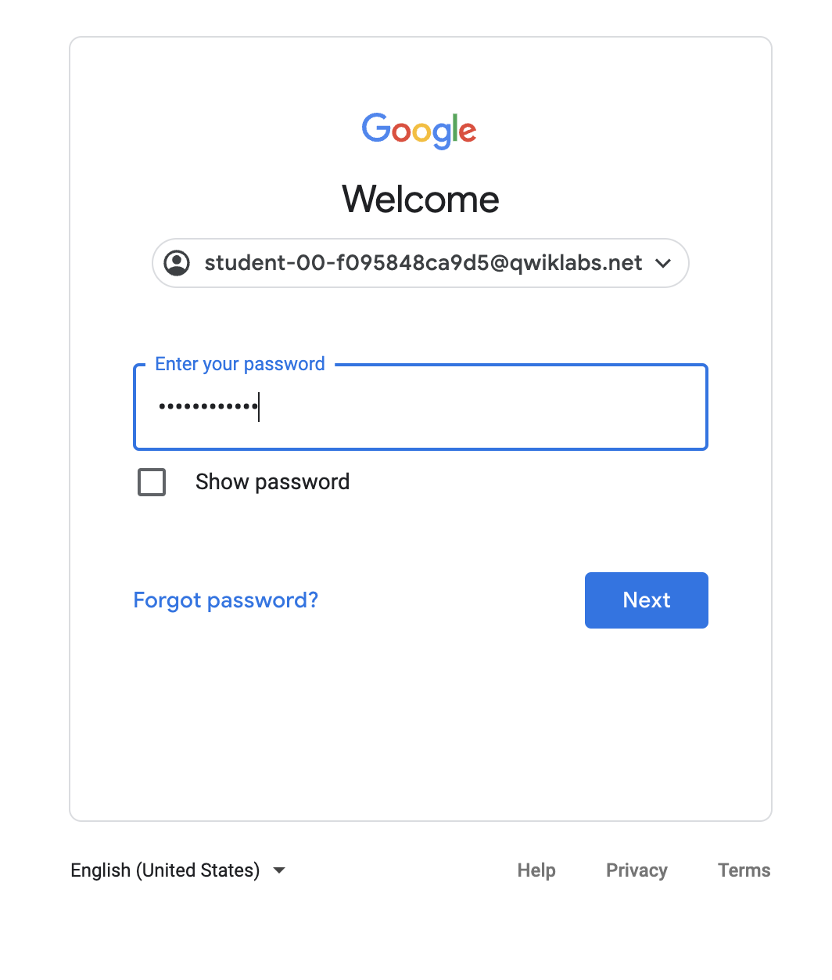Open the Privacy link
Image resolution: width=832 pixels, height=980 pixels.
(x=636, y=870)
